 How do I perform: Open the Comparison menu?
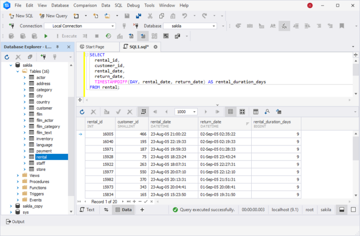coord(85,5)
